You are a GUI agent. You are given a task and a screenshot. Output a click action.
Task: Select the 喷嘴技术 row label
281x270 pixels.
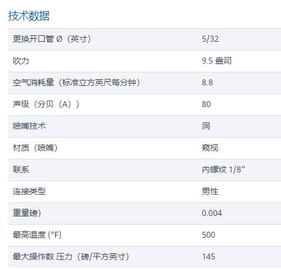(x=29, y=126)
